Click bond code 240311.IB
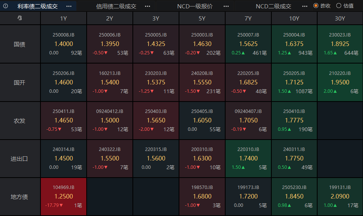 (294, 149)
